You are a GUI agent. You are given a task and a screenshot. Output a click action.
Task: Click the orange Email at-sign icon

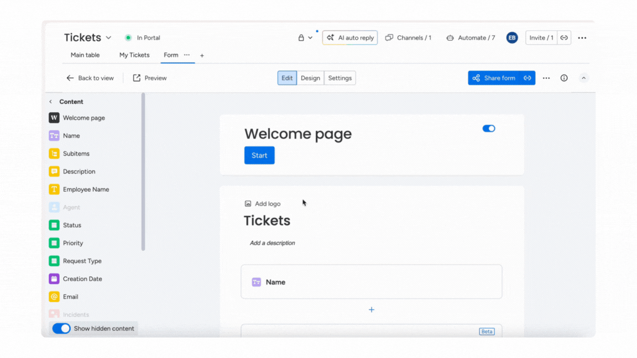[x=54, y=296]
